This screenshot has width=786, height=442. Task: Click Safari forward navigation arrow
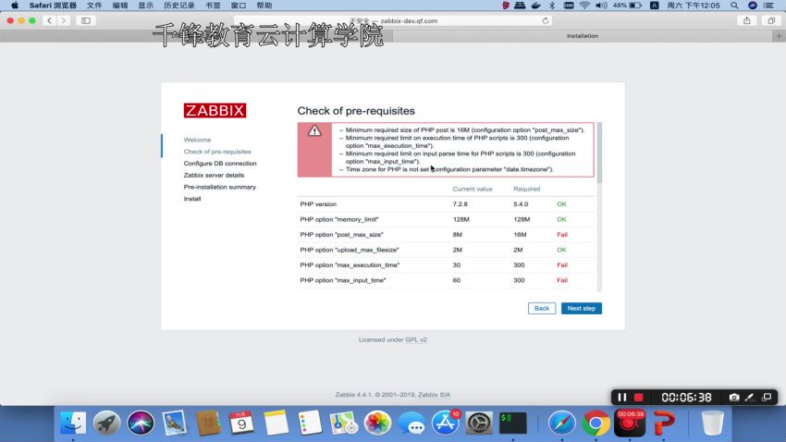(x=63, y=20)
